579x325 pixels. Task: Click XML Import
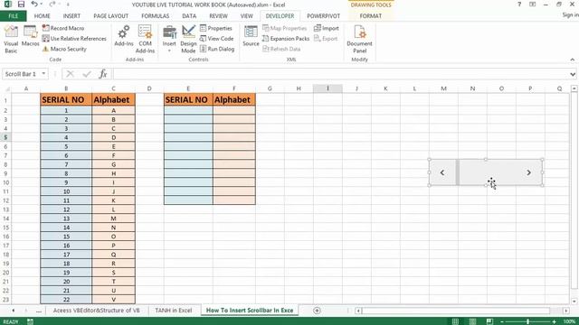click(x=326, y=28)
